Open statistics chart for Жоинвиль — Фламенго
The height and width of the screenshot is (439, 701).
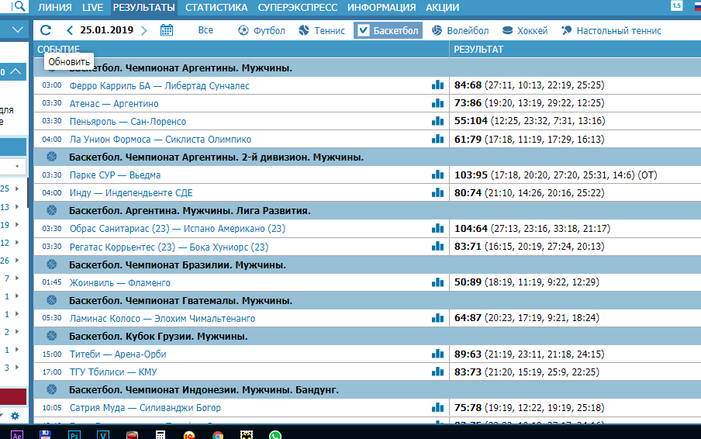[437, 283]
